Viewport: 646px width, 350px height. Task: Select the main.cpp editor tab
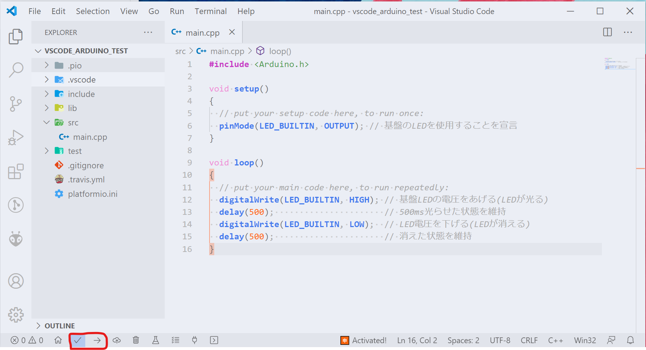pos(203,32)
